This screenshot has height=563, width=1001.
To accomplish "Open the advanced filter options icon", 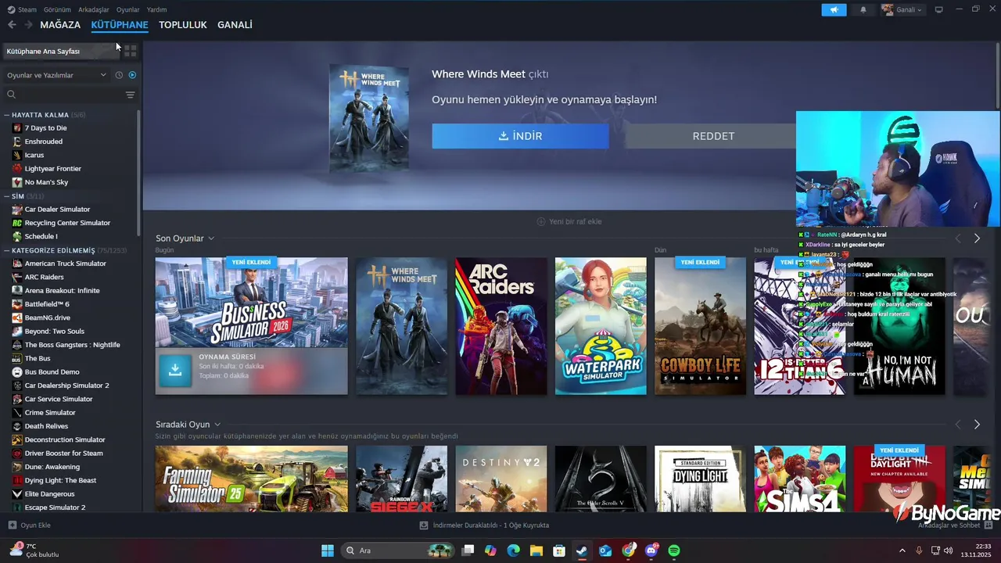I will [130, 95].
